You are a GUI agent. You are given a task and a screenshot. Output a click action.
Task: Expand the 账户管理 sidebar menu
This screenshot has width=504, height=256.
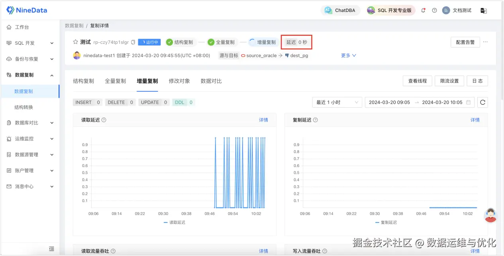[x=30, y=171]
